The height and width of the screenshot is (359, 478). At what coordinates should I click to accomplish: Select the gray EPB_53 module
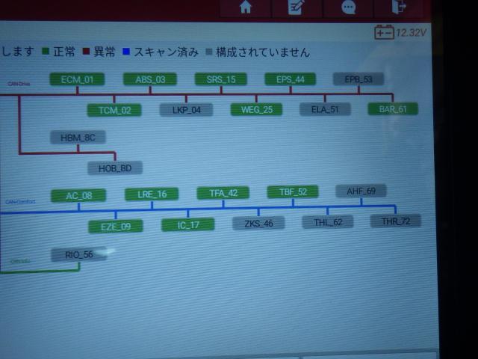tap(358, 79)
